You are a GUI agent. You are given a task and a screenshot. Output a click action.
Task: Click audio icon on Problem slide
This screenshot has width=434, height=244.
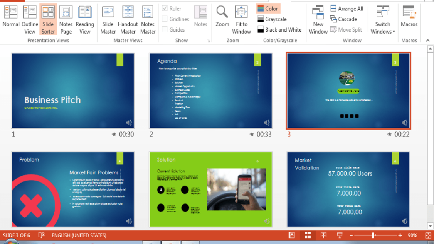[x=129, y=221]
